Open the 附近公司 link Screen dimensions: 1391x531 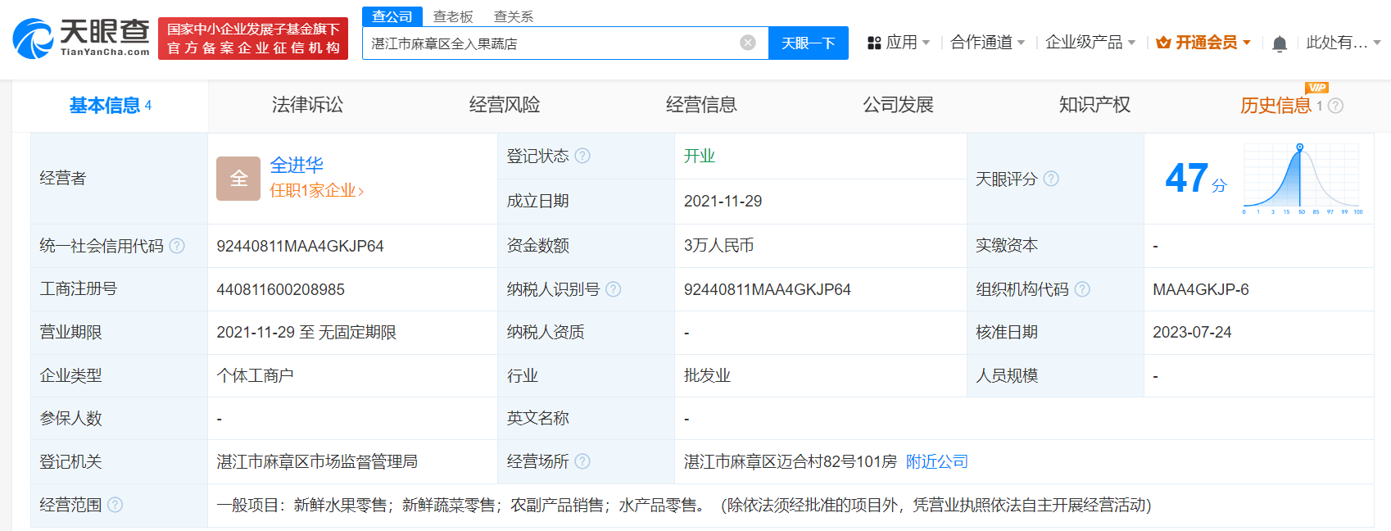click(936, 461)
